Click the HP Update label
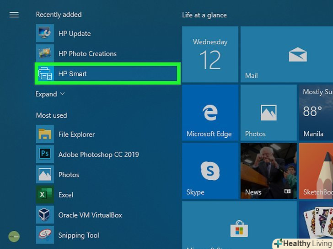 click(75, 33)
